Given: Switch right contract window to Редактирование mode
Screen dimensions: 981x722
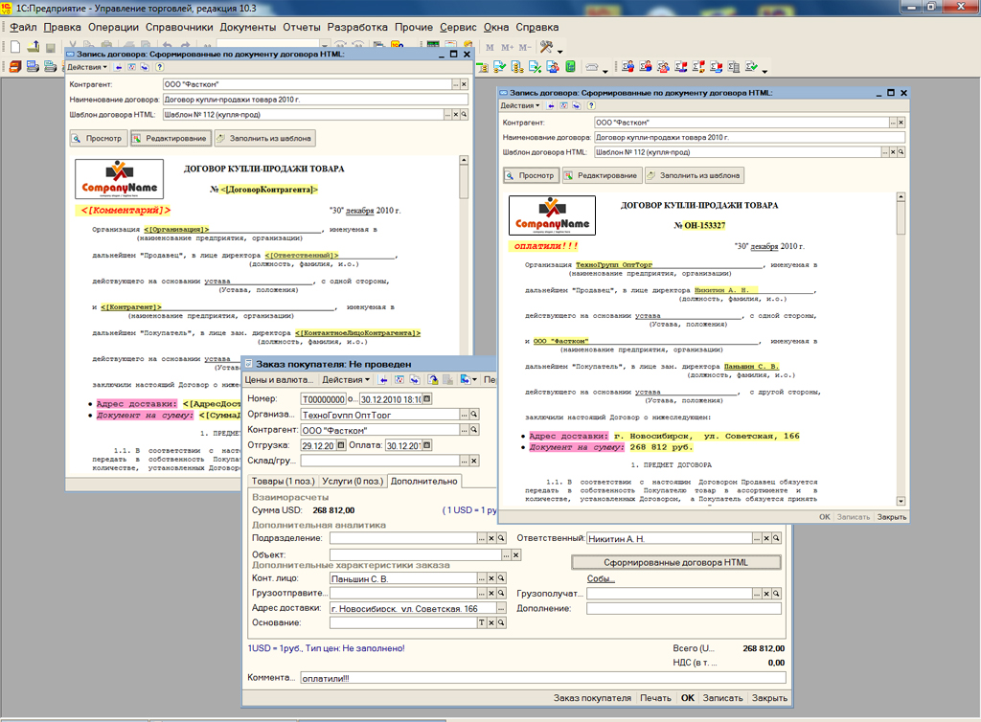Looking at the screenshot, I should (602, 175).
